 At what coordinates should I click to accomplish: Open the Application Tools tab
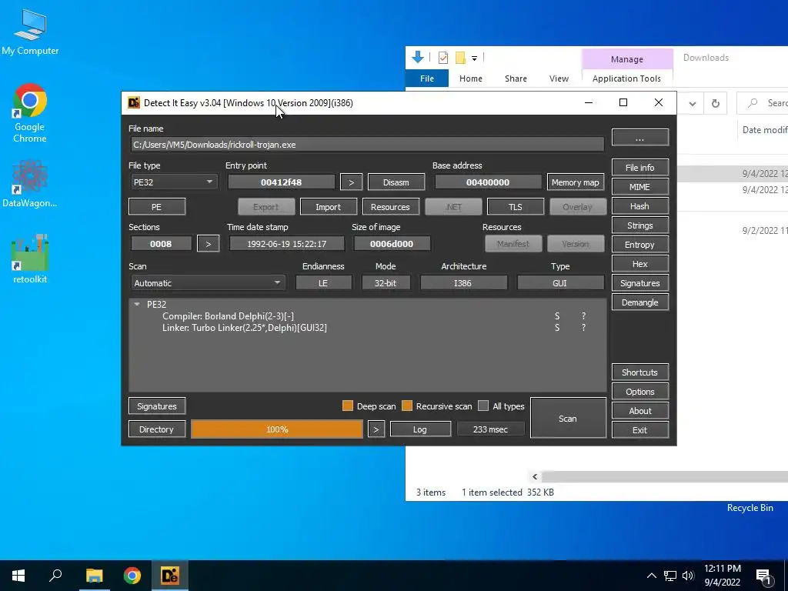point(626,78)
